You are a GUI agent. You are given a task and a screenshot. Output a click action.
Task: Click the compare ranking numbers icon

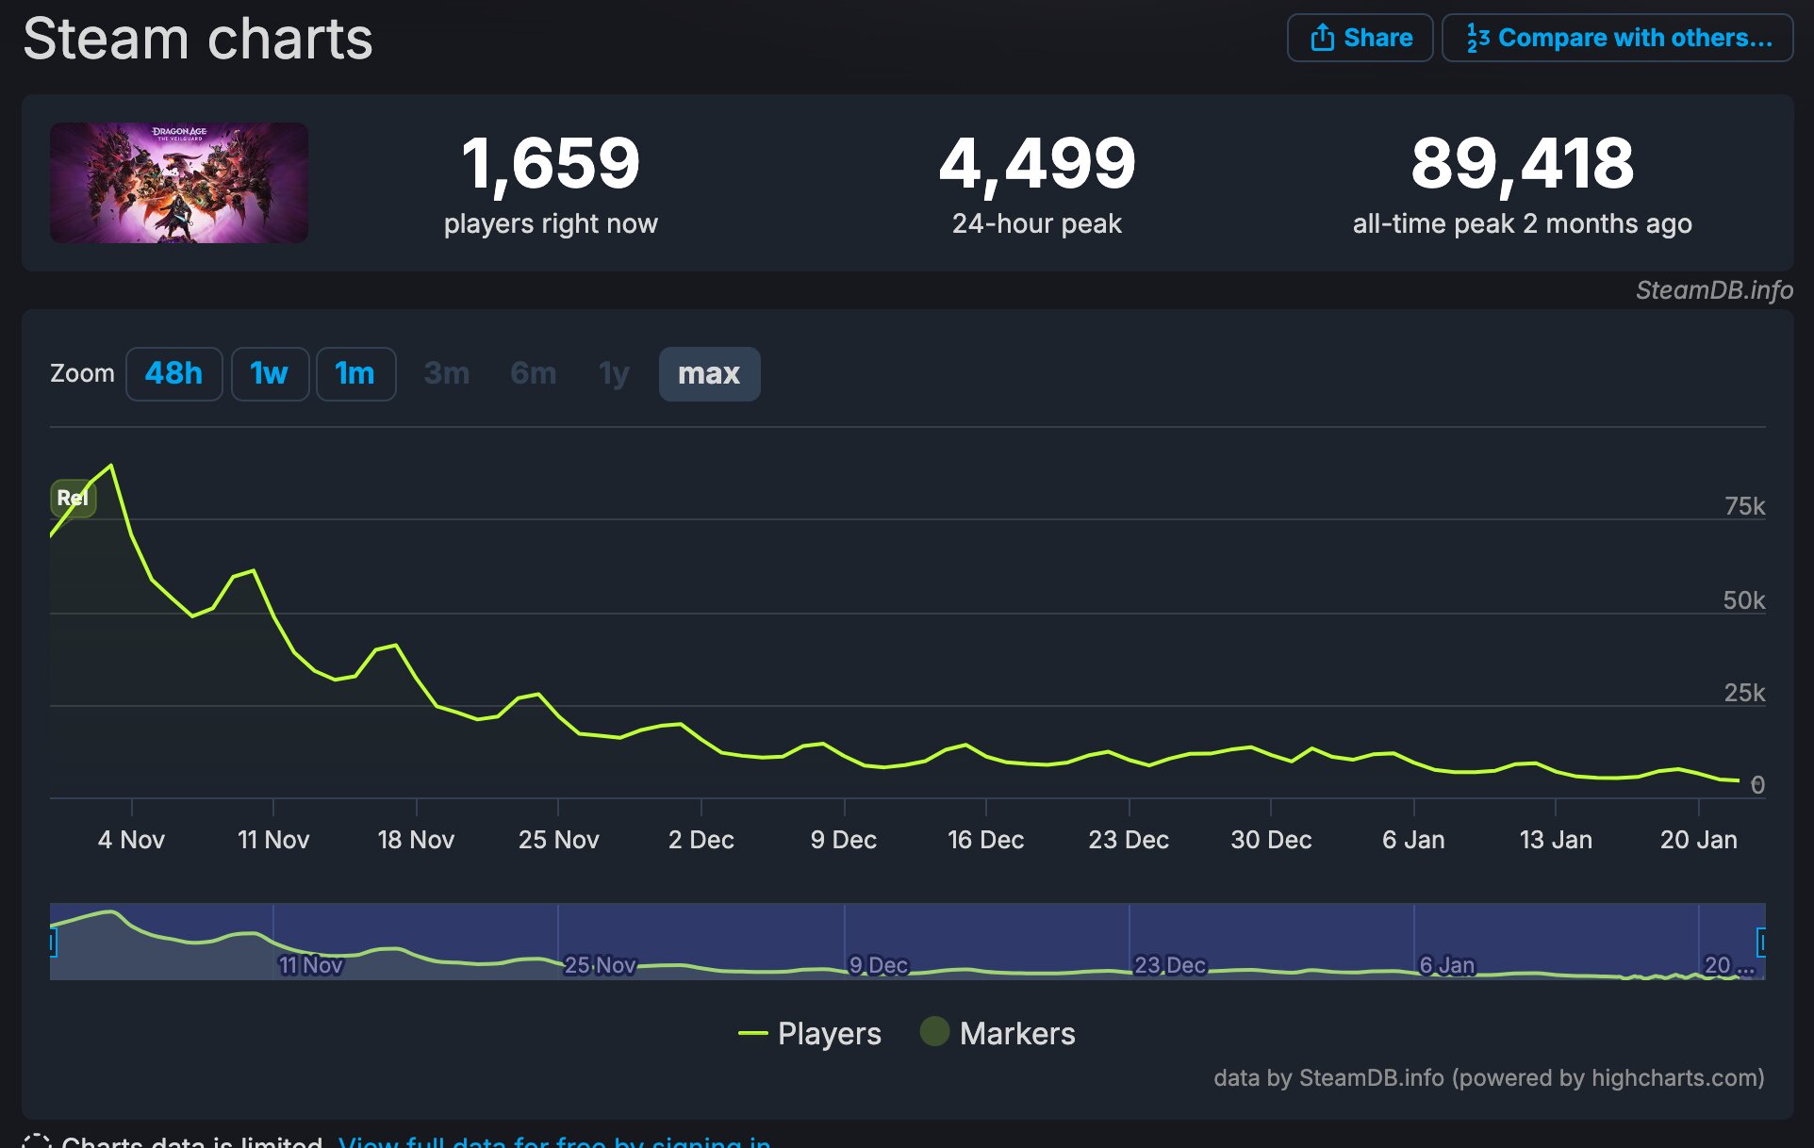(x=1477, y=38)
